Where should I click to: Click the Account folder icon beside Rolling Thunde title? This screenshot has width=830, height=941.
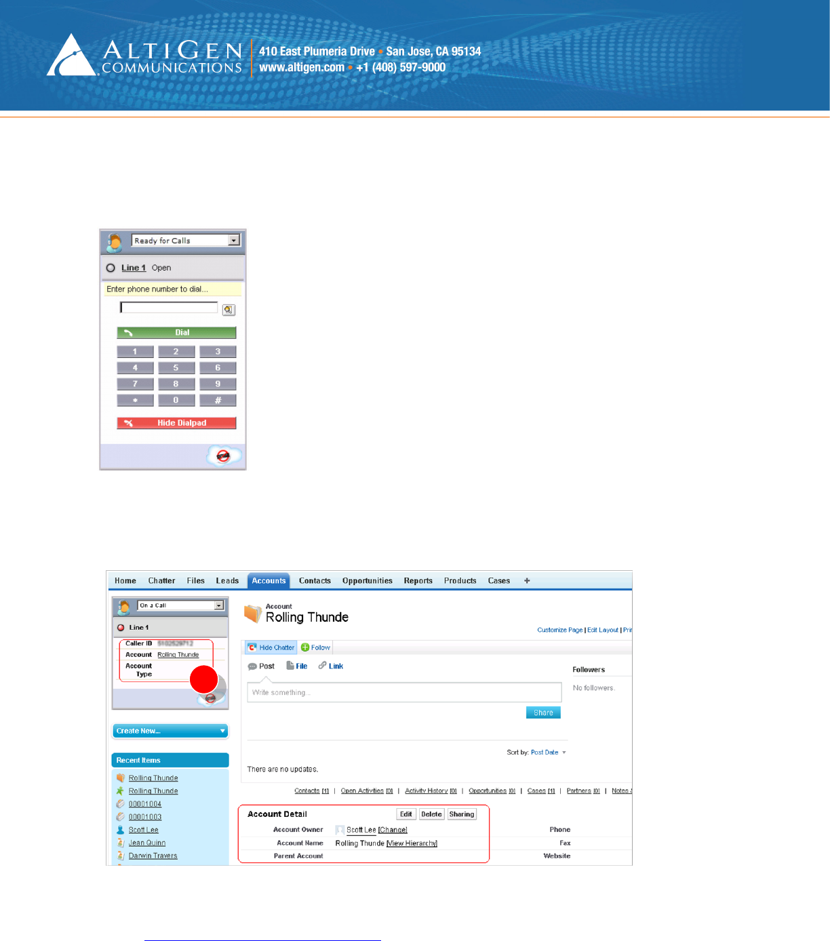click(253, 614)
